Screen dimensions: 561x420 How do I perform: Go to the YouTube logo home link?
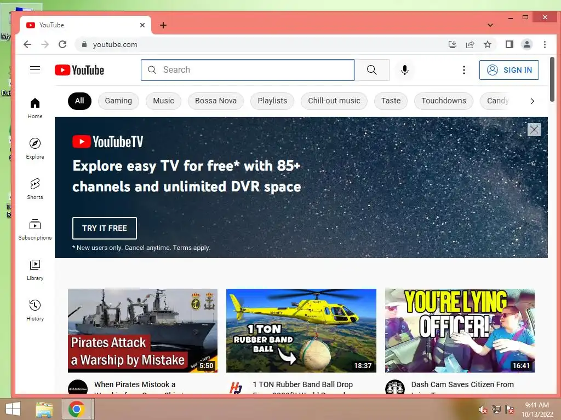click(x=79, y=70)
